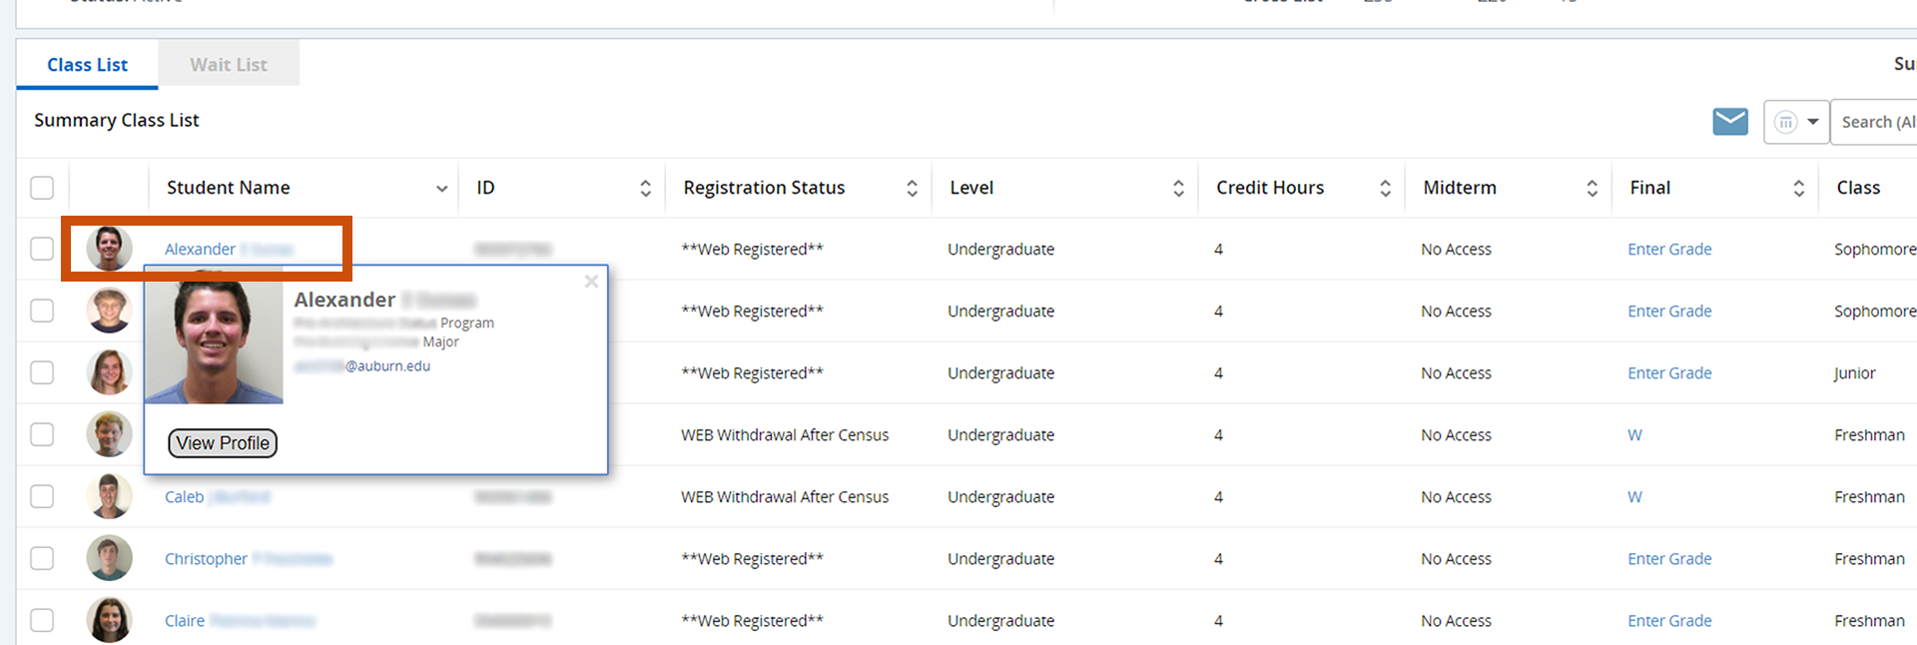Sort using Final column arrows
Screen dimensions: 1917x645
click(x=1798, y=188)
